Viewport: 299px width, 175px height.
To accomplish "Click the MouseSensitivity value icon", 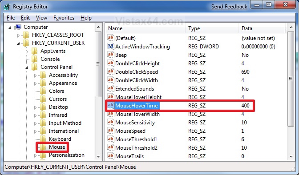I will [111, 122].
